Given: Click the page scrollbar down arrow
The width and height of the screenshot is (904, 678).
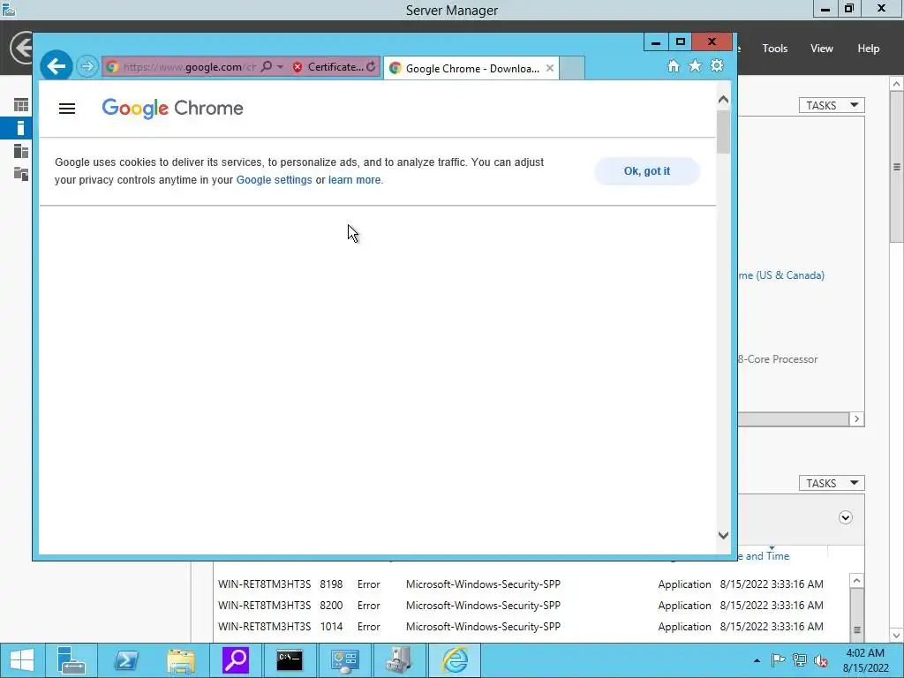Looking at the screenshot, I should 723,536.
